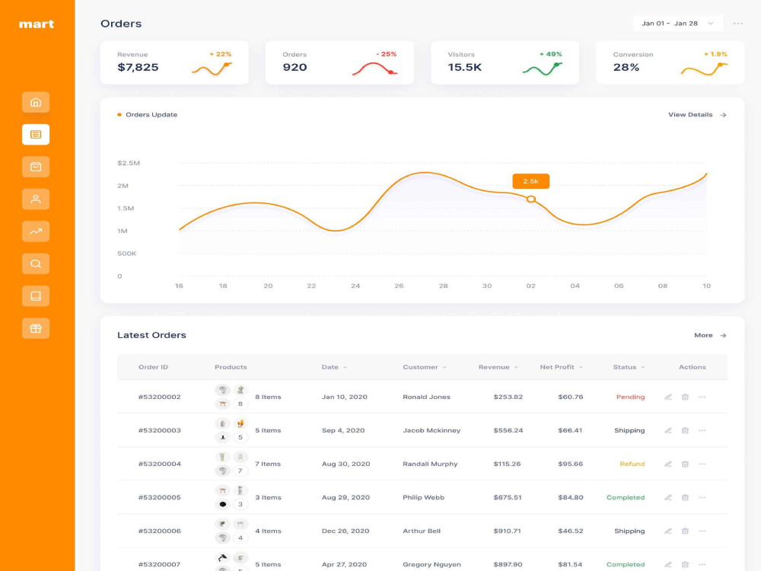Click the Orders 920 stat card
Viewport: 761px width, 571px height.
tap(339, 62)
